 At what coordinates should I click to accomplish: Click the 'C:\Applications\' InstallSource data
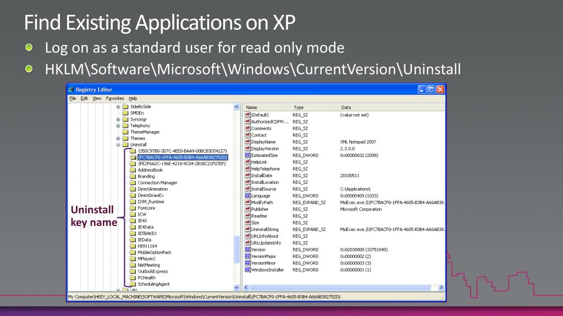tap(355, 189)
